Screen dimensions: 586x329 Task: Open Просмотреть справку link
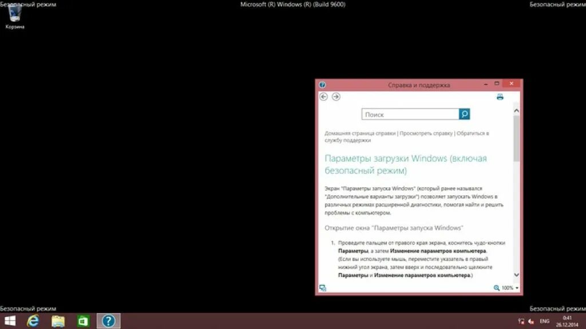point(426,133)
